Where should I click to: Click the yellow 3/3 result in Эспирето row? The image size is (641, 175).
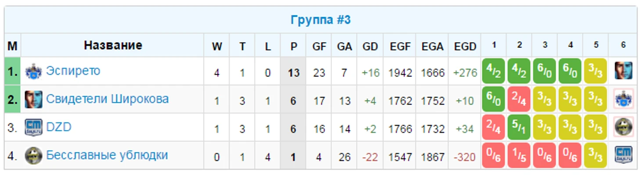[x=596, y=71]
